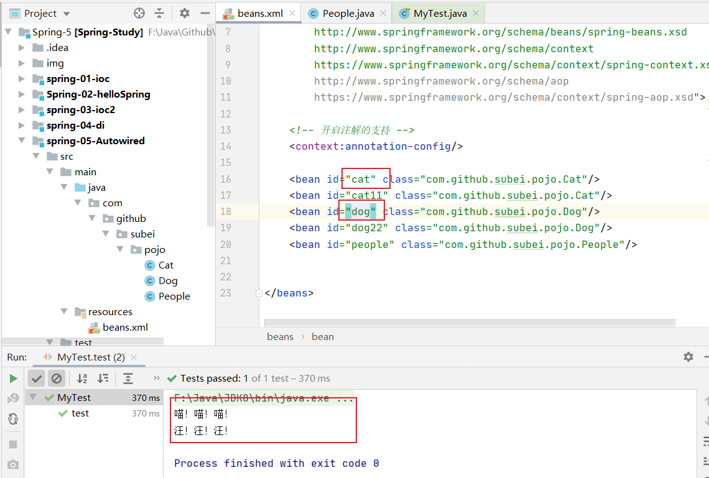Rerun the test with green play button
709x478 pixels.
[x=13, y=379]
